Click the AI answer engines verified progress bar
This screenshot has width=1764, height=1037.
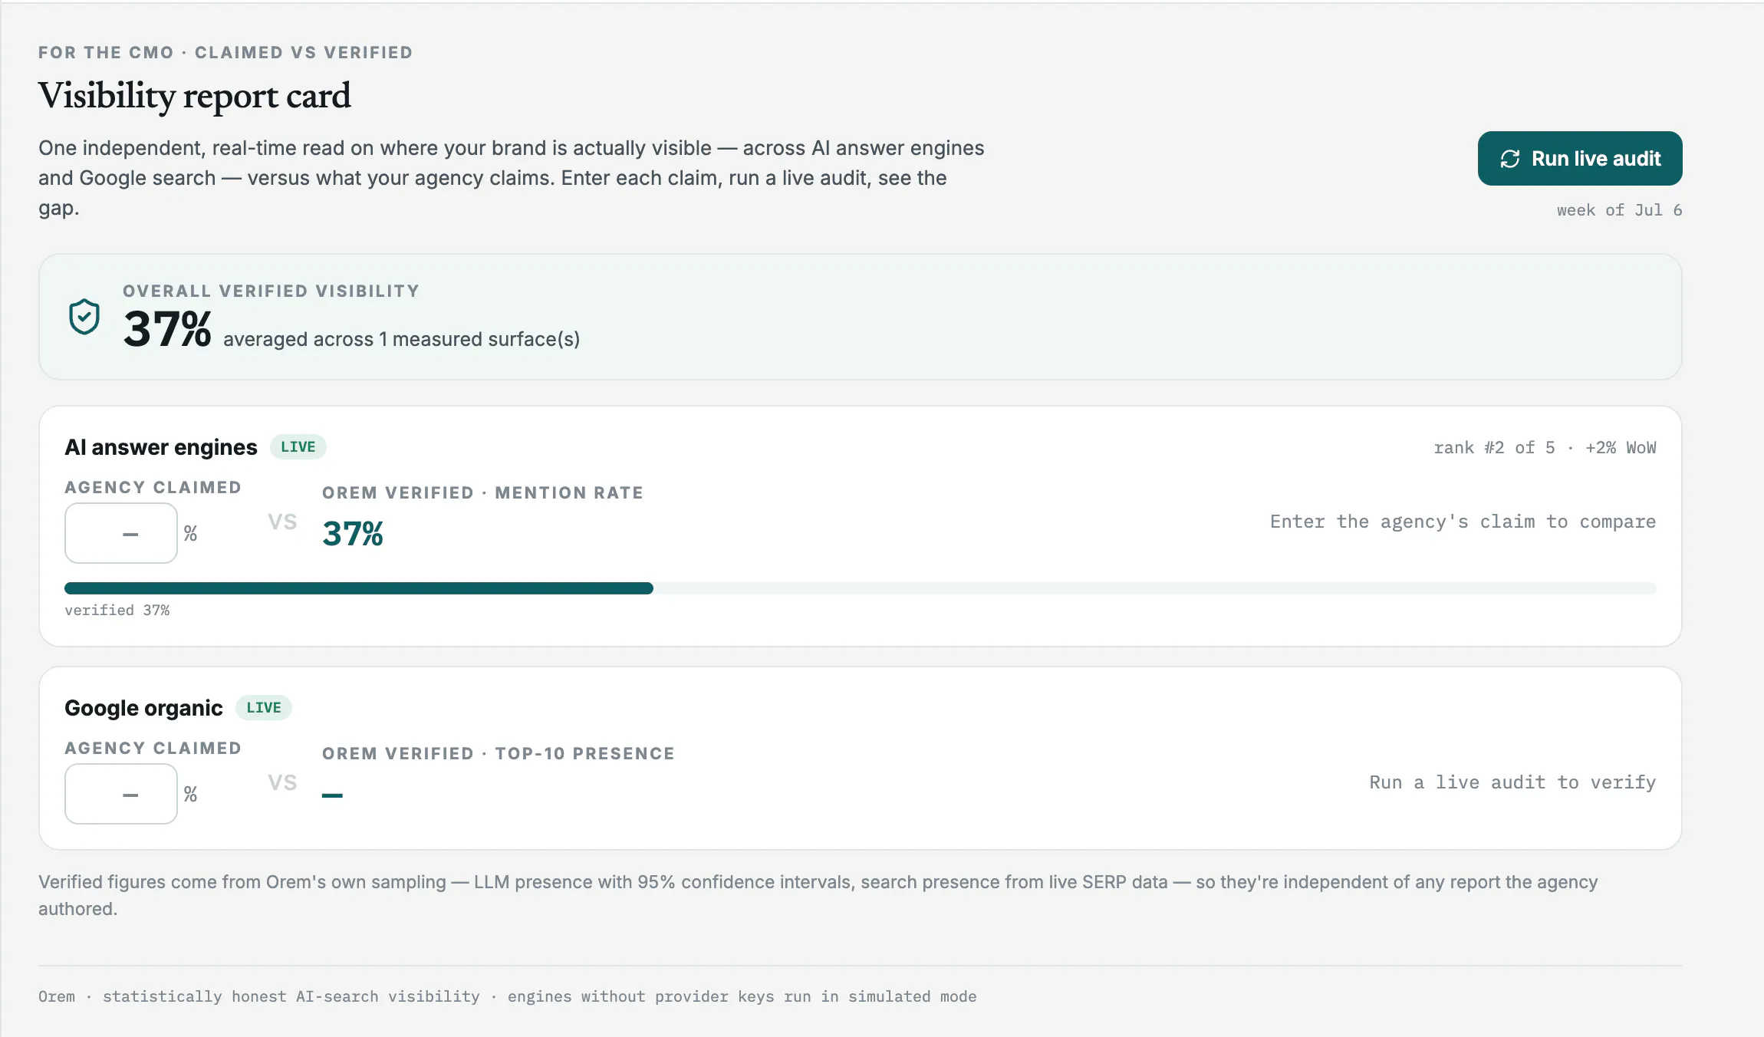pos(861,588)
